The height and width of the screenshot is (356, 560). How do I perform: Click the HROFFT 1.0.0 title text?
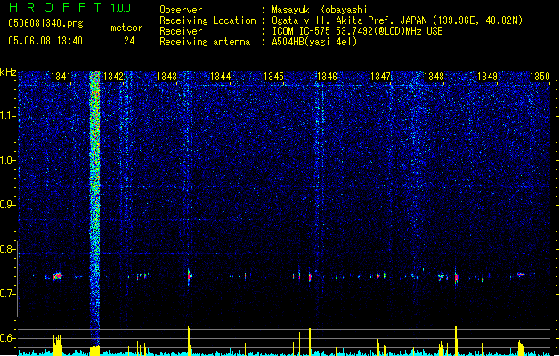(x=70, y=7)
